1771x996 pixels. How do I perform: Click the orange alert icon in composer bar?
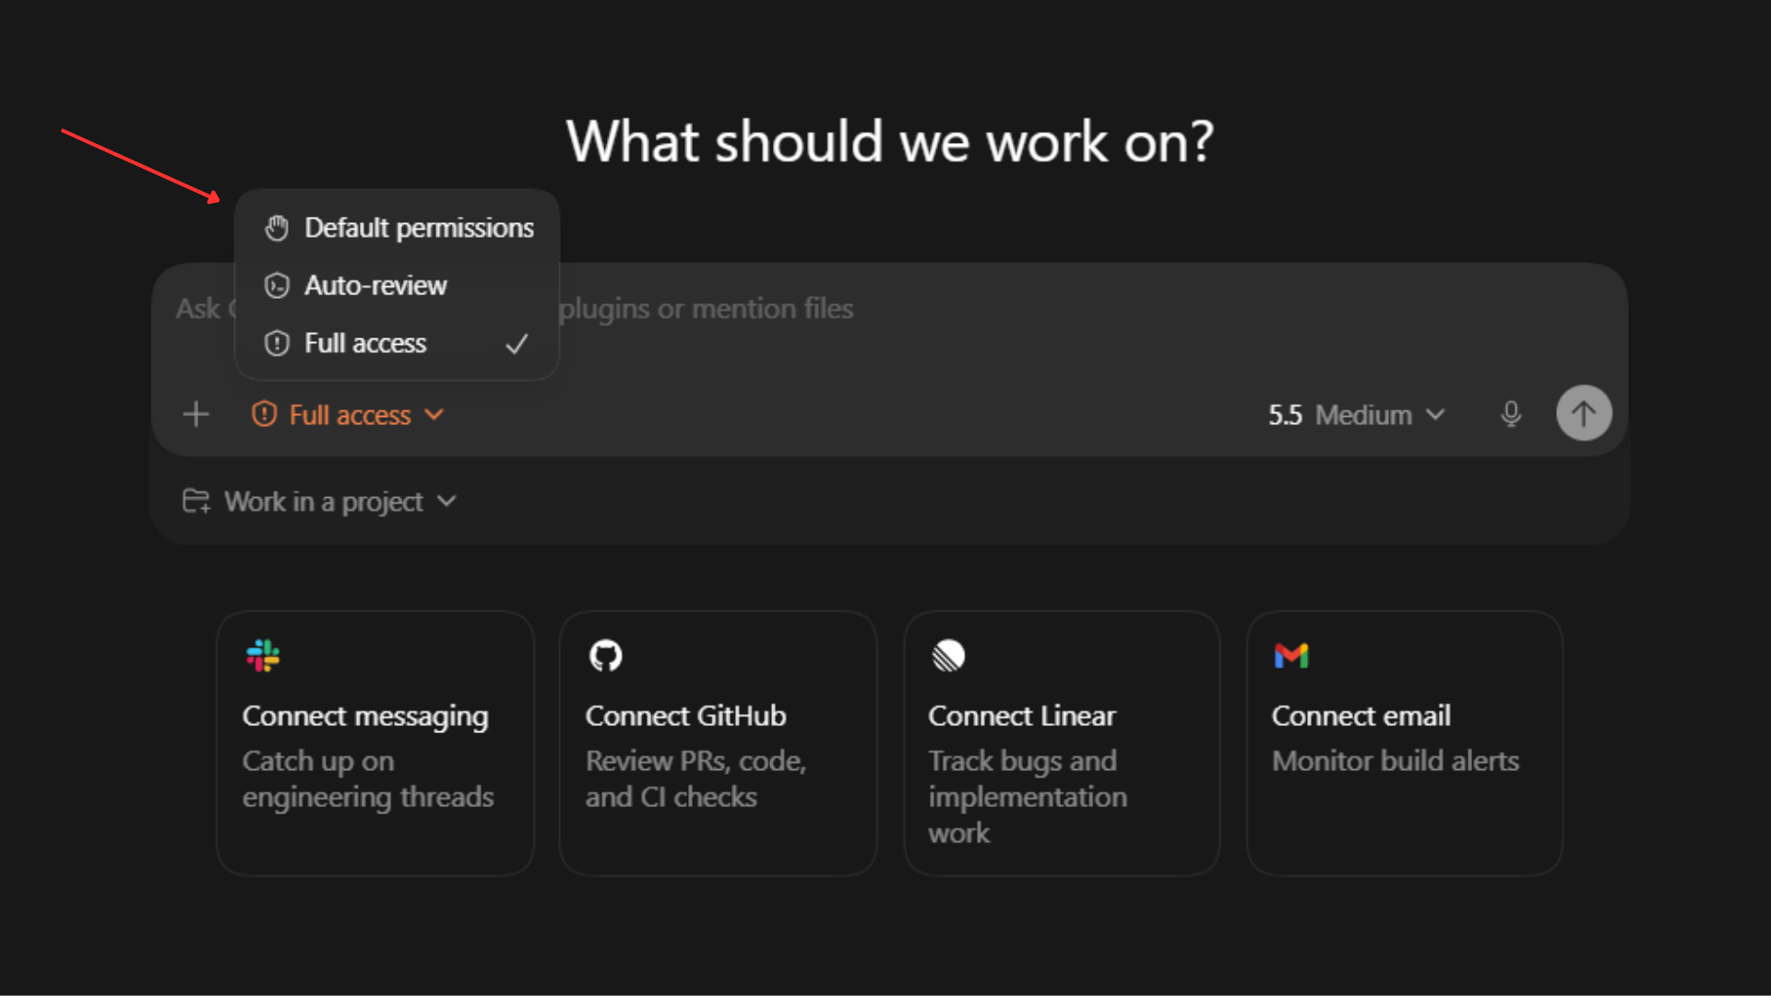coord(264,414)
